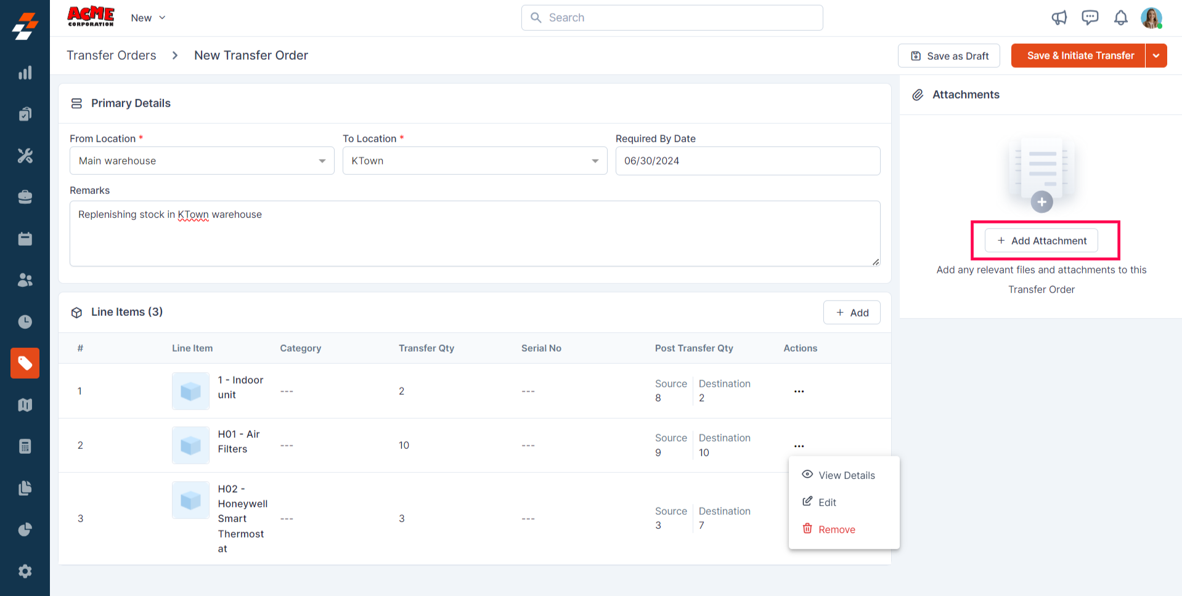Open the notifications bell

pos(1120,18)
